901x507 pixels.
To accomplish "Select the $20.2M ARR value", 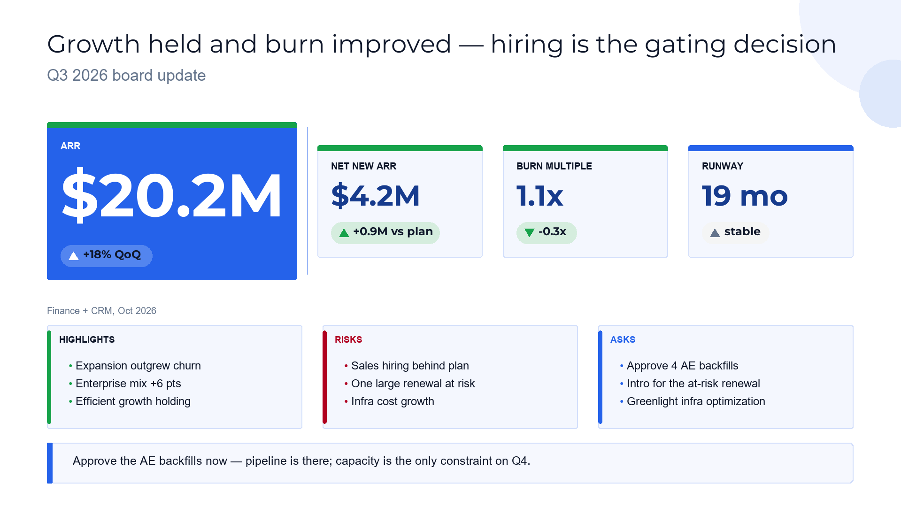I will (x=172, y=195).
